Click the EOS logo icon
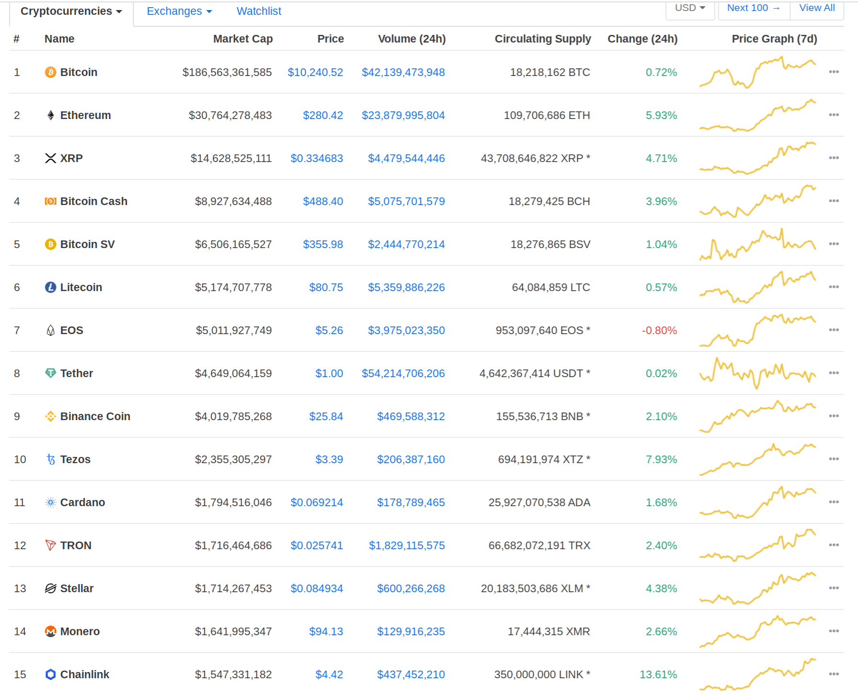This screenshot has height=694, width=858. pos(51,330)
